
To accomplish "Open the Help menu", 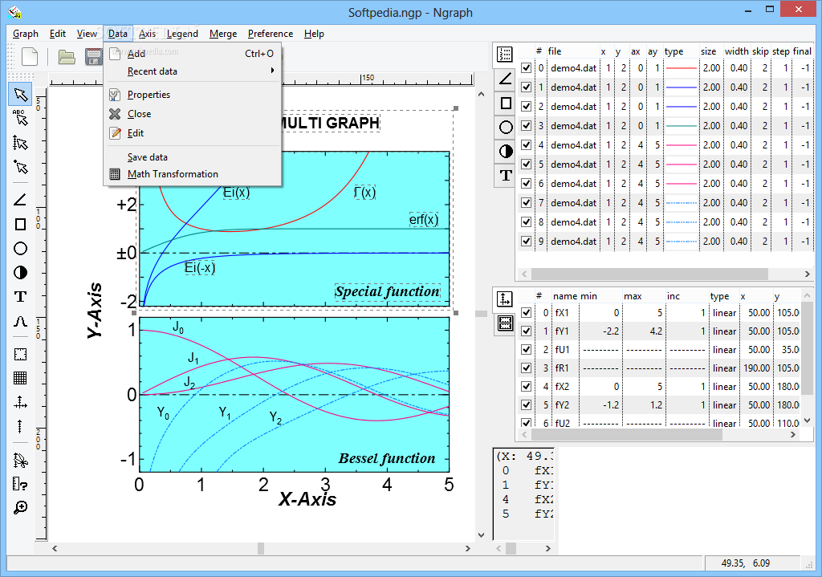I will 314,34.
